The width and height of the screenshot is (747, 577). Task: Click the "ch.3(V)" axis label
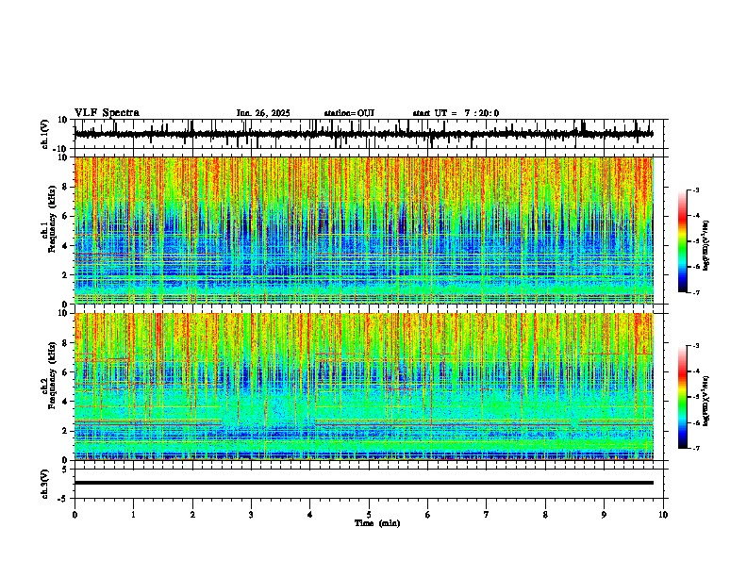click(44, 484)
